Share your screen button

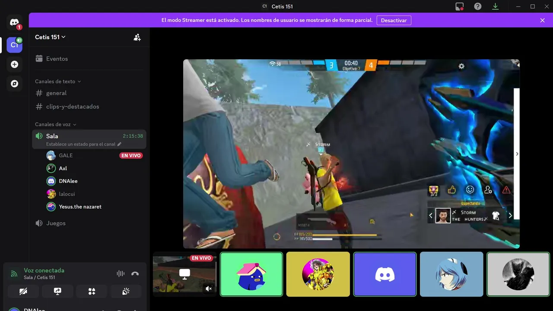pyautogui.click(x=57, y=292)
